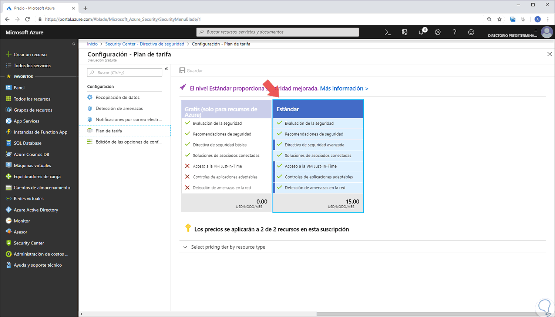Bookmark this page with the star icon
Image resolution: width=555 pixels, height=317 pixels.
pyautogui.click(x=499, y=19)
